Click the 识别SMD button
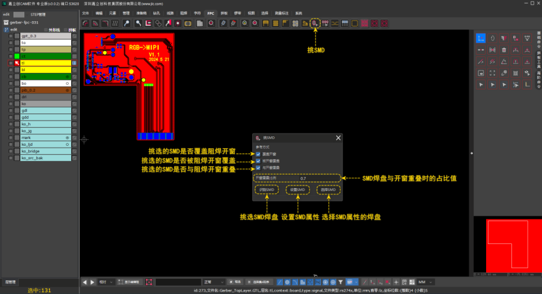Viewport: 542px width, 294px height. click(266, 190)
